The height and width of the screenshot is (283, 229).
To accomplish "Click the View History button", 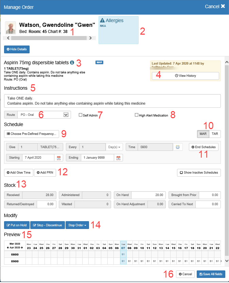I will pyautogui.click(x=185, y=76).
